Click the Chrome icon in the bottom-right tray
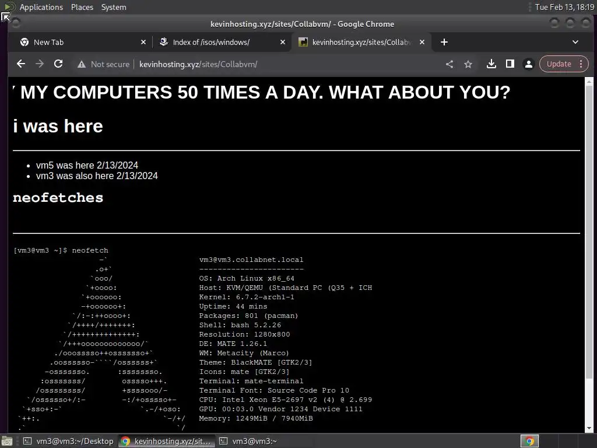This screenshot has height=448, width=597. click(x=529, y=441)
